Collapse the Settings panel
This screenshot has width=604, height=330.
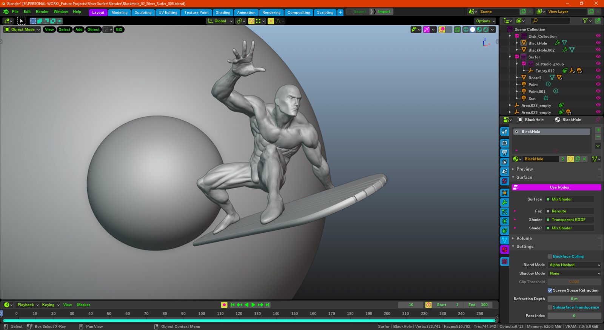click(x=525, y=247)
